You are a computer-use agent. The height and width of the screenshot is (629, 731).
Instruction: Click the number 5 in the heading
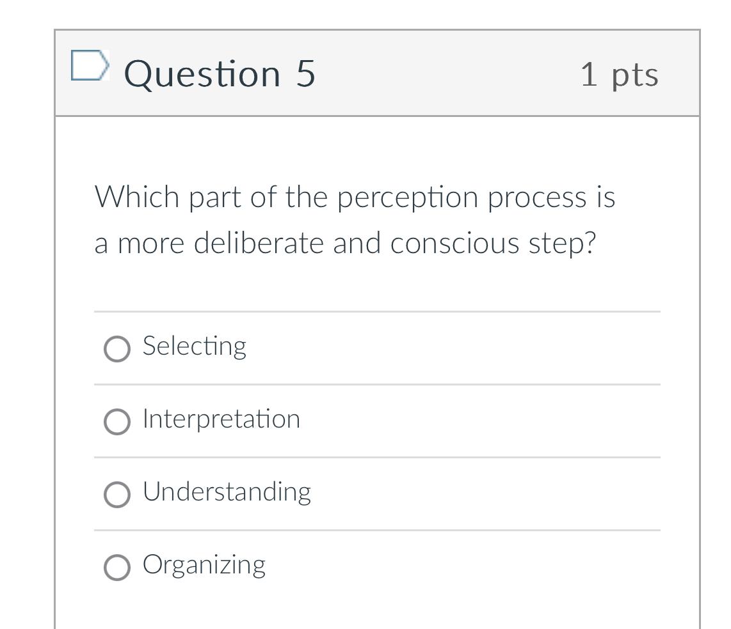tap(306, 74)
